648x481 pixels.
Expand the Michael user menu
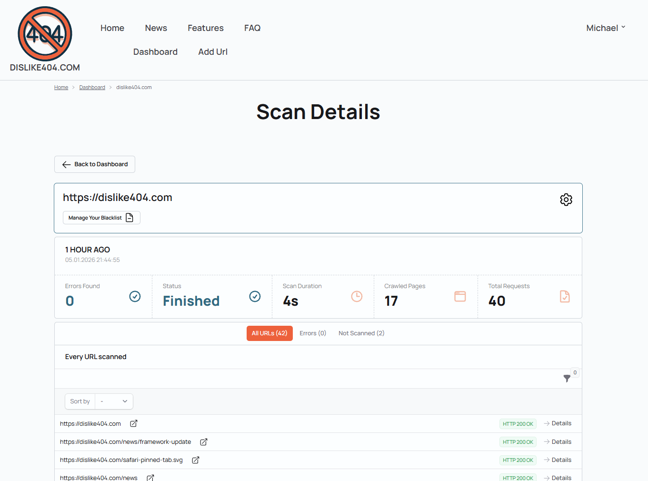click(x=605, y=28)
